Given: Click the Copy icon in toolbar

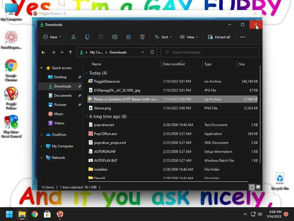Looking at the screenshot, I should coord(87,37).
